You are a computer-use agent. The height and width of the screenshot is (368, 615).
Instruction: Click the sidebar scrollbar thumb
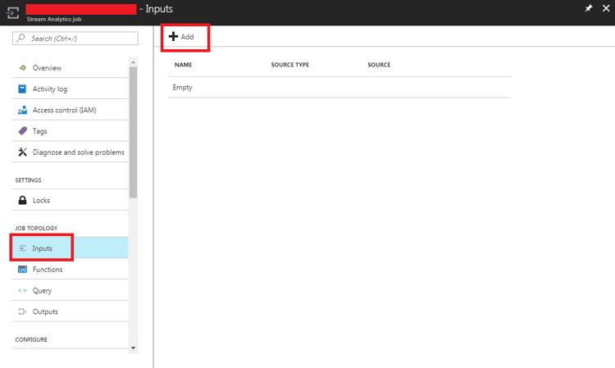pos(134,133)
